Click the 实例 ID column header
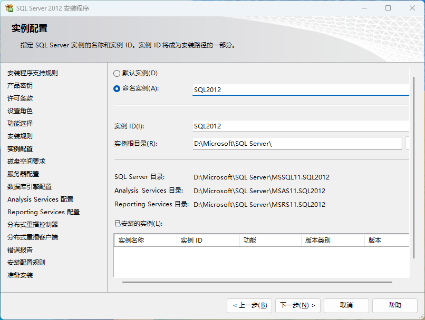425x320 pixels. (x=208, y=241)
